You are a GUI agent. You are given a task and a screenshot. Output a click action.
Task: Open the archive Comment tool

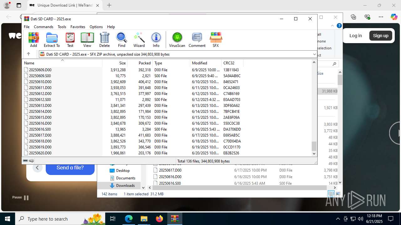pyautogui.click(x=197, y=40)
